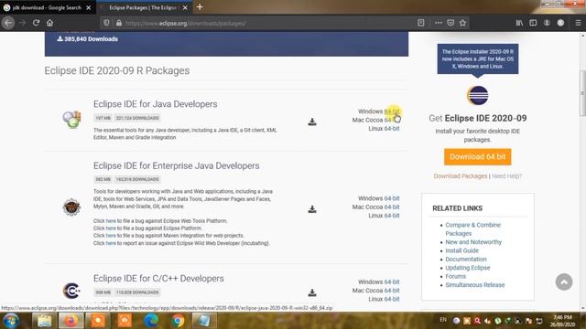586x329 pixels.
Task: Click download icon for Java Developers package
Action: pos(312,122)
